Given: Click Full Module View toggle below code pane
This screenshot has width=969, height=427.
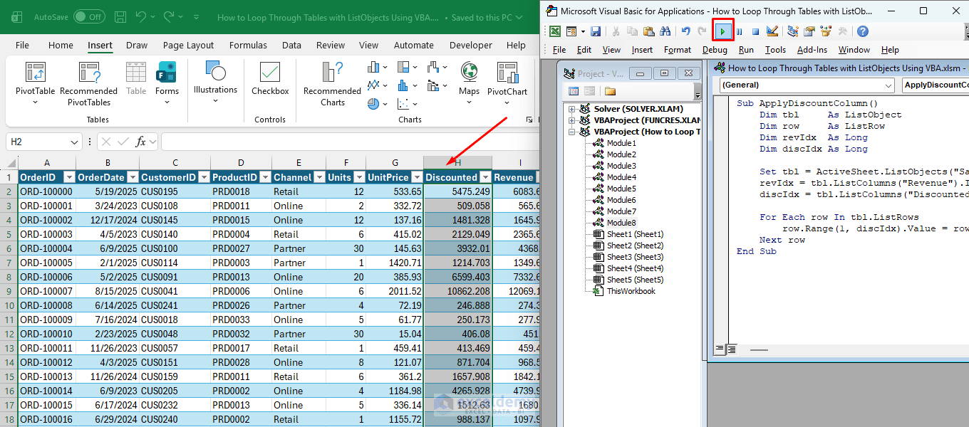Looking at the screenshot, I should pos(731,349).
